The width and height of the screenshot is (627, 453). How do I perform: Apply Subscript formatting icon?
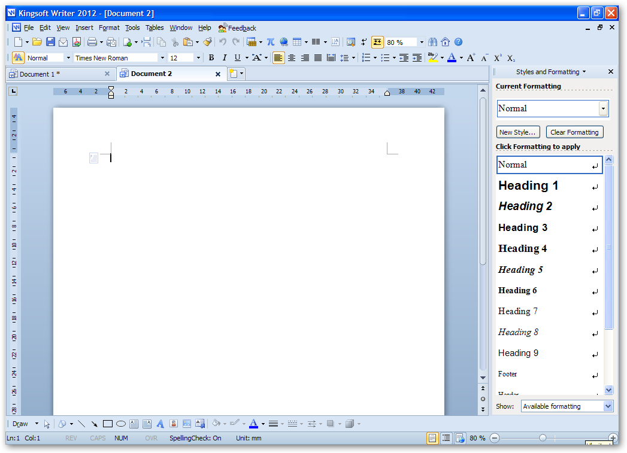(511, 58)
